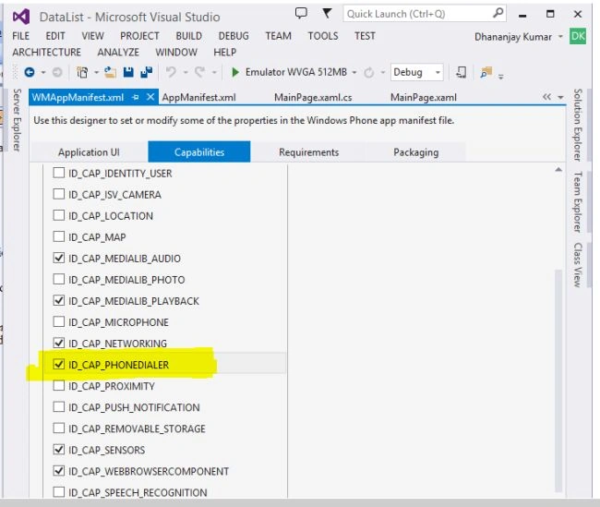Close the WMAppManifest.xml tab

tap(150, 97)
